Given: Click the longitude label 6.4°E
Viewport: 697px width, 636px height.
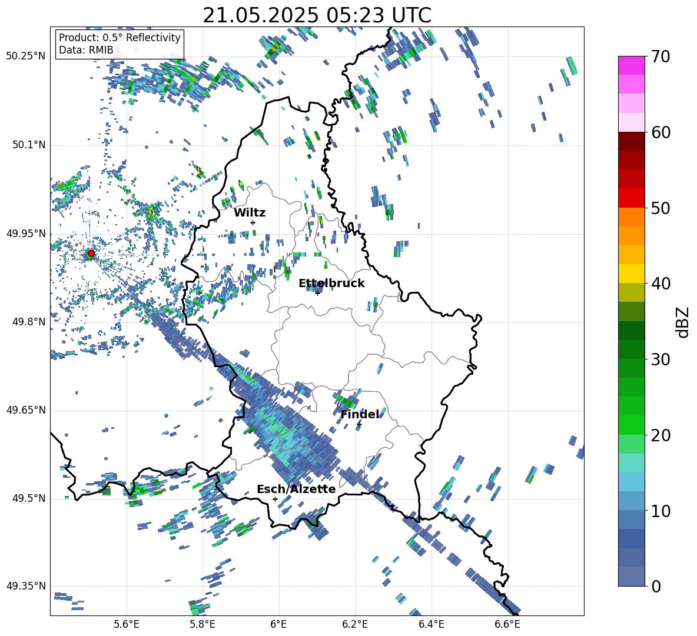Looking at the screenshot, I should tap(431, 625).
